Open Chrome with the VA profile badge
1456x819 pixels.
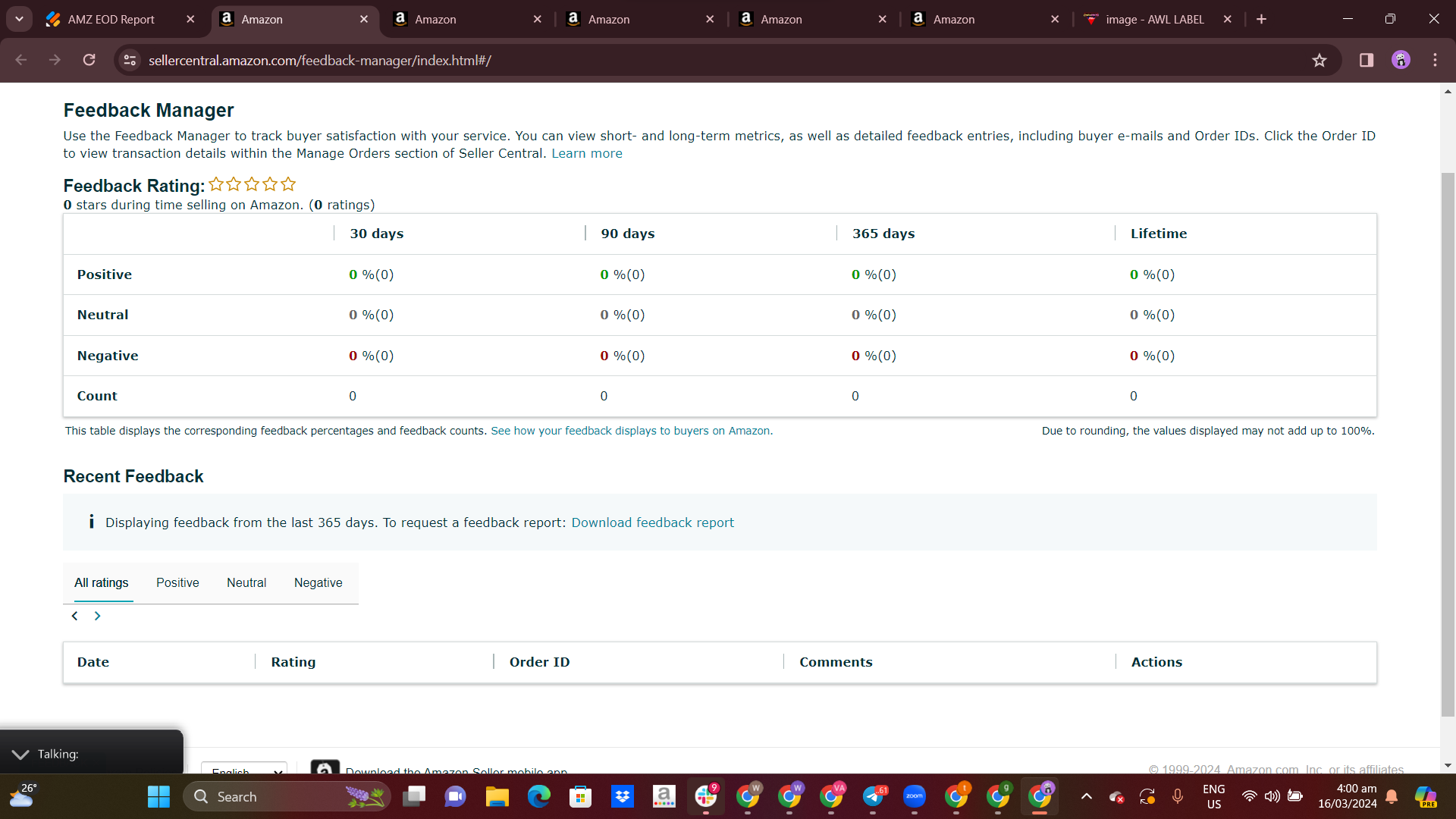832,796
